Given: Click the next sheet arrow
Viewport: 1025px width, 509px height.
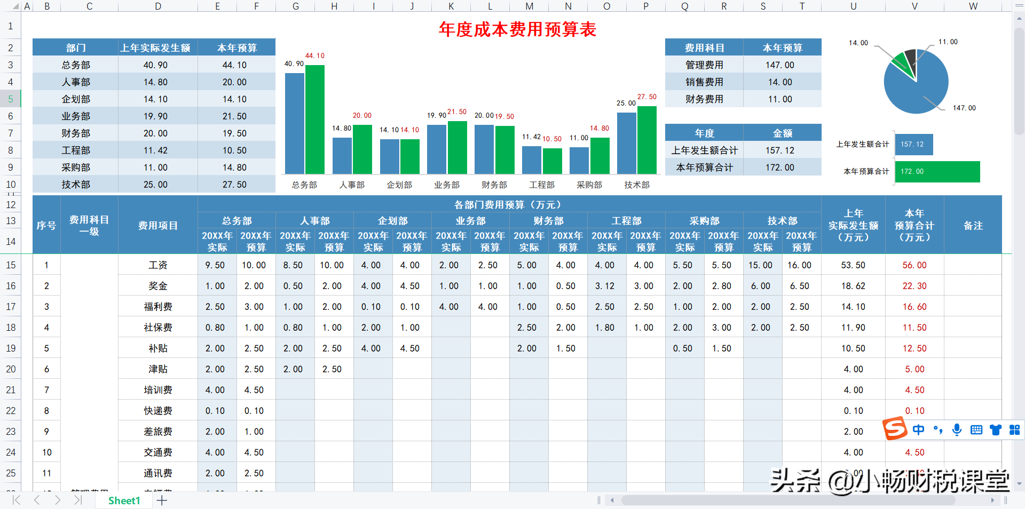Looking at the screenshot, I should click(57, 500).
